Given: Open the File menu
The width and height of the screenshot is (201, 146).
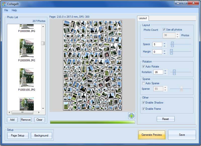Looking at the screenshot, I should pos(6,10).
